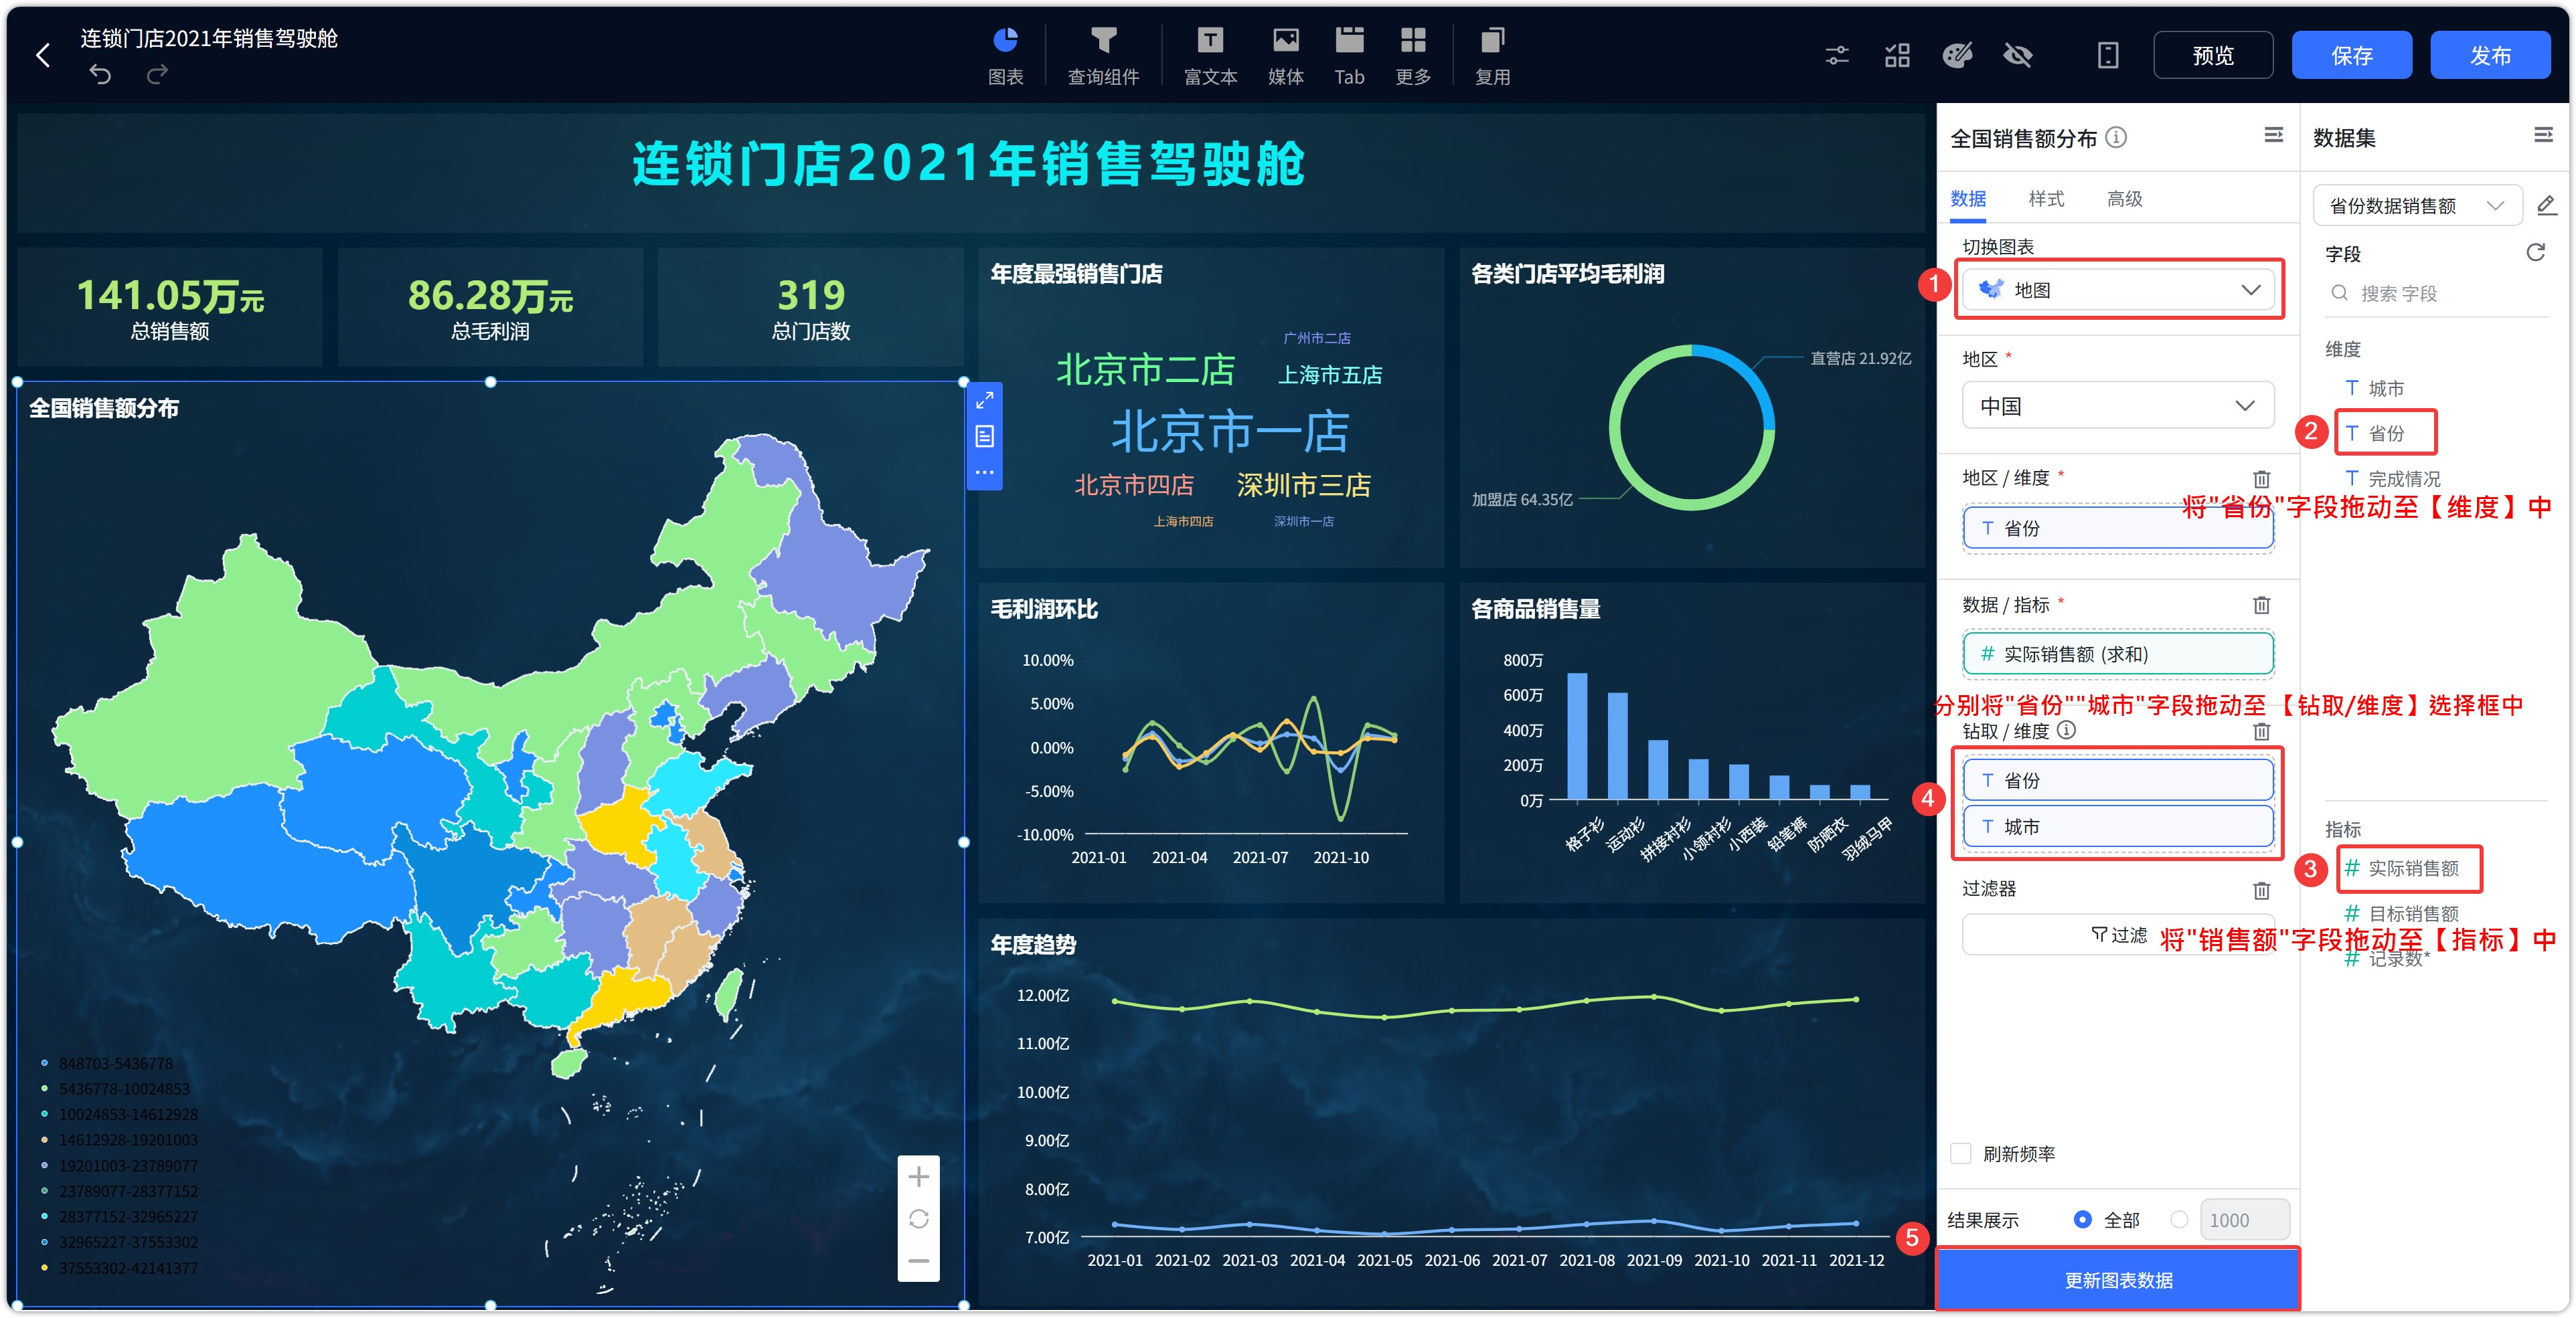Click the 848703-5436778 map legend entry
Image resolution: width=2576 pixels, height=1318 pixels.
106,1063
